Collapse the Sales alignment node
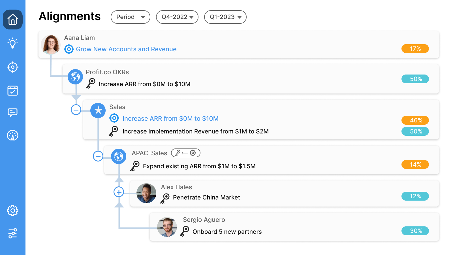The width and height of the screenshot is (453, 255). click(x=76, y=110)
